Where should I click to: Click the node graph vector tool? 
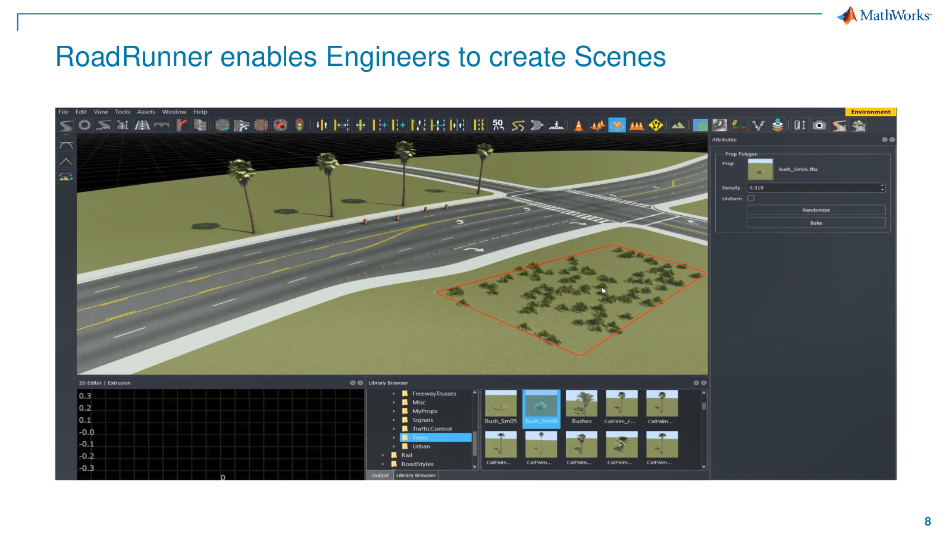(x=758, y=125)
